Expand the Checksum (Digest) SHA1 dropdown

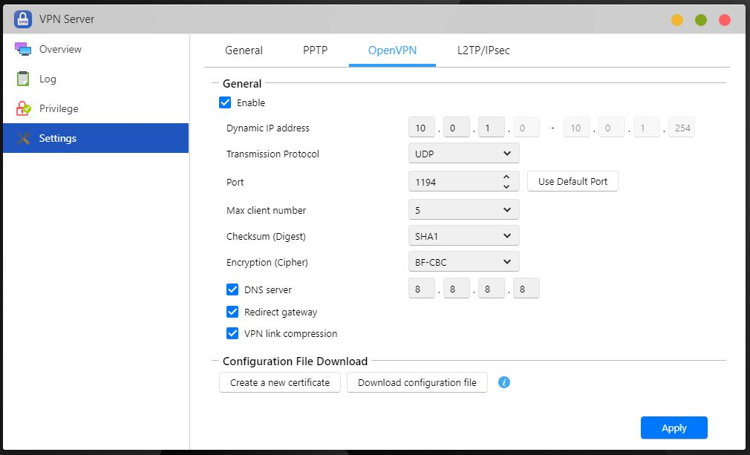click(463, 236)
